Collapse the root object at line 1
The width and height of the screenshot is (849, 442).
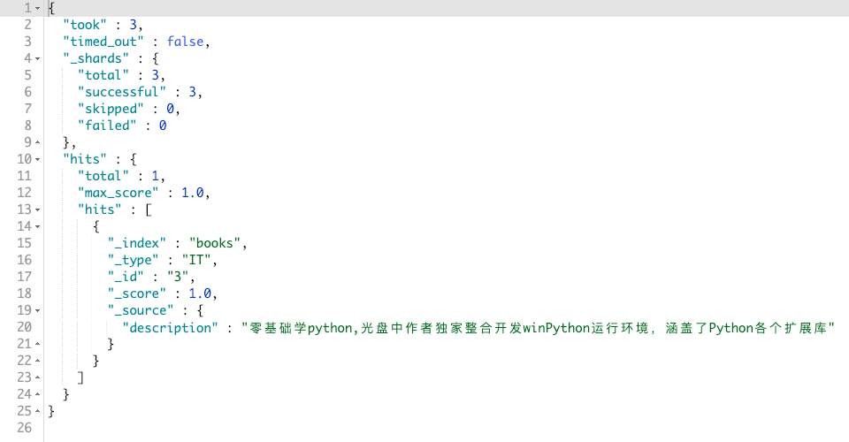pos(37,9)
